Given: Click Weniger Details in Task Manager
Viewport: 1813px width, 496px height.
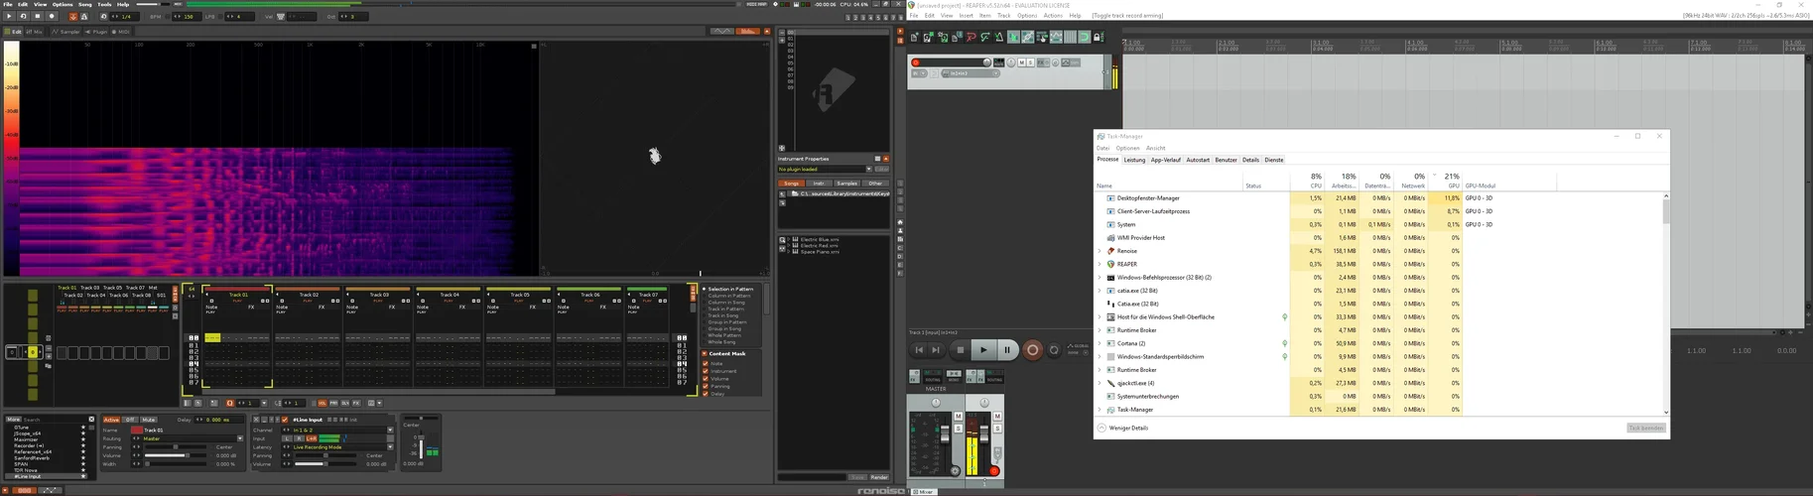Looking at the screenshot, I should pyautogui.click(x=1126, y=428).
